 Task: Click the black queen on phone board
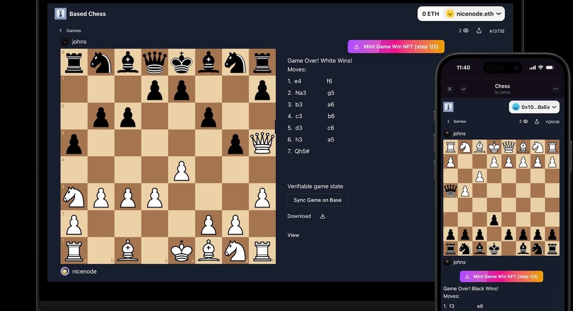point(450,191)
